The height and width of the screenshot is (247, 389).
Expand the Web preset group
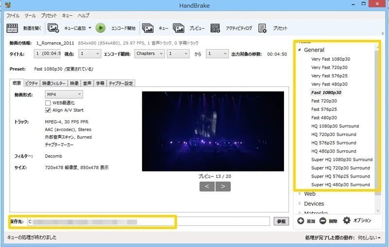300,194
